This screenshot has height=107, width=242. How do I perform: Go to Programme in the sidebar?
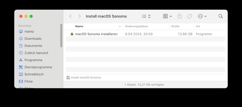[x=33, y=60]
